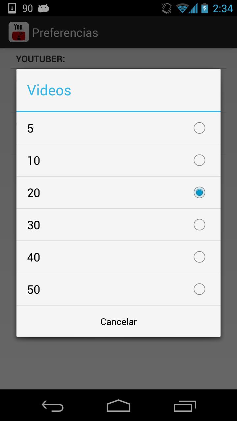
Task: Tap the Preferencias title text
Action: 65,33
